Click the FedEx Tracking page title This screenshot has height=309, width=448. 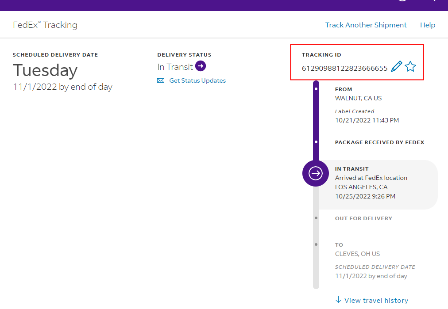pos(45,25)
